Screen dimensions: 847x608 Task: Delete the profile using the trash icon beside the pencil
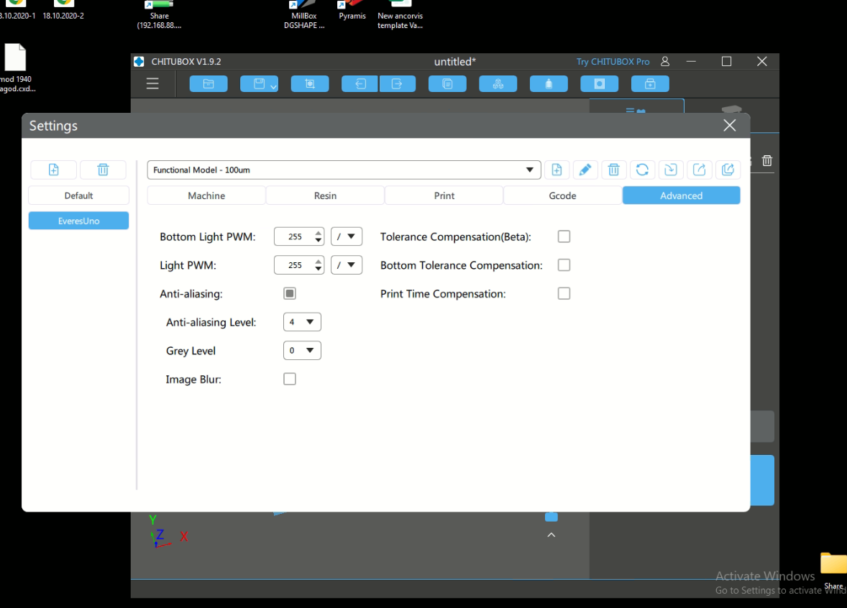pyautogui.click(x=613, y=170)
